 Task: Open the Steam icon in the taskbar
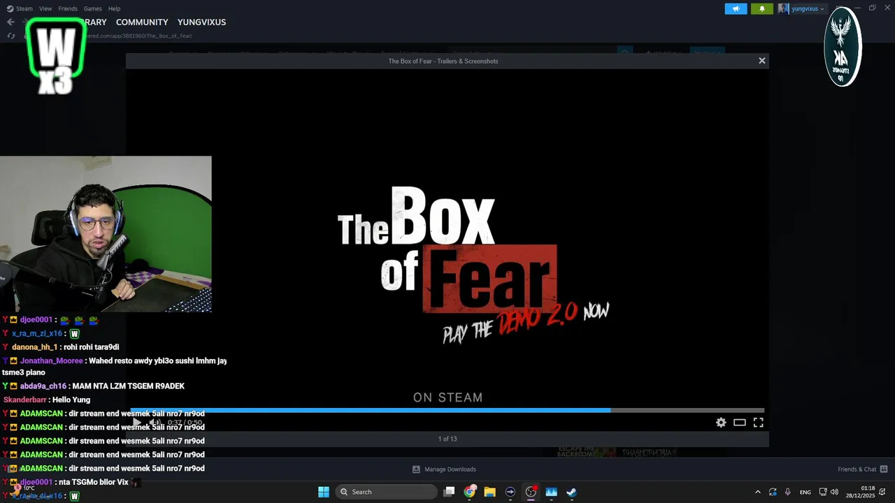click(571, 492)
